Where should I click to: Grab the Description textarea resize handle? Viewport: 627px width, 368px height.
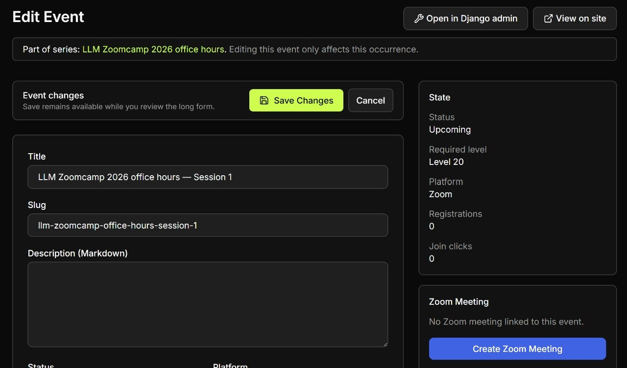coord(385,344)
